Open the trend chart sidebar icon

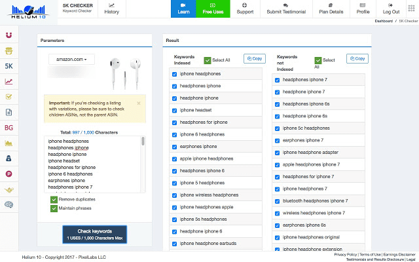(x=9, y=81)
